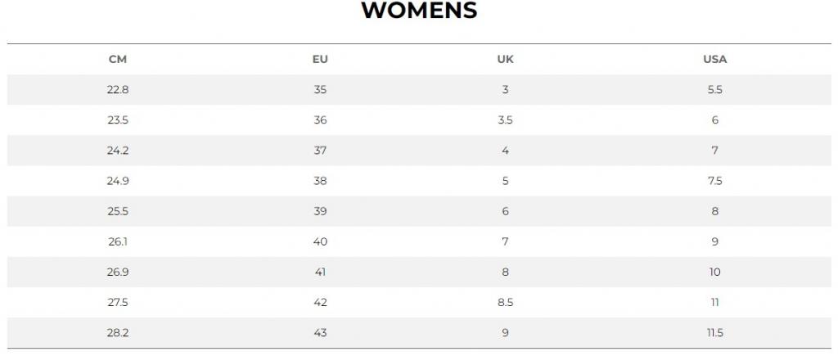The width and height of the screenshot is (838, 356).
Task: Click UK size 3.5 cell
Action: pyautogui.click(x=505, y=120)
